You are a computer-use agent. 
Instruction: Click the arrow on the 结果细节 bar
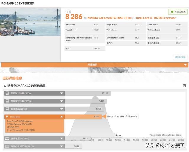(185, 65)
